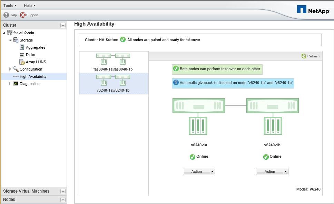Click the Diagnostics monitor icon

(x=16, y=84)
